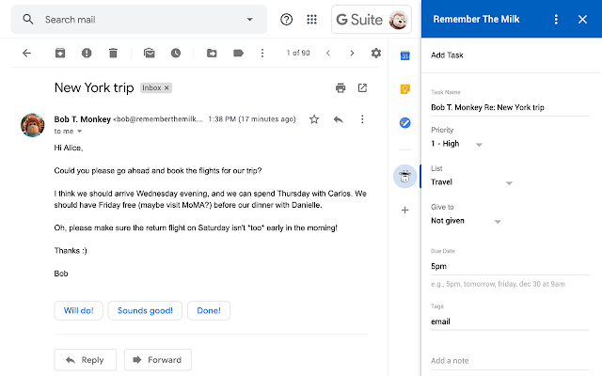Open the Labels icon
The image size is (602, 376).
(238, 53)
